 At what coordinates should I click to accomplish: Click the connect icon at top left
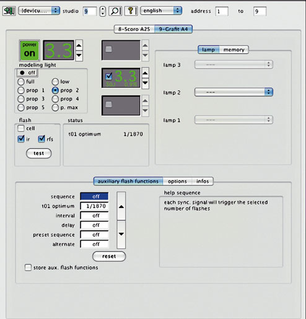(9, 11)
